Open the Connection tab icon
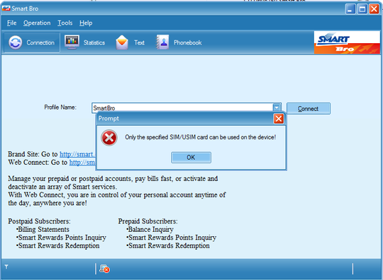Screen dimensions: 383x280 tap(16, 42)
